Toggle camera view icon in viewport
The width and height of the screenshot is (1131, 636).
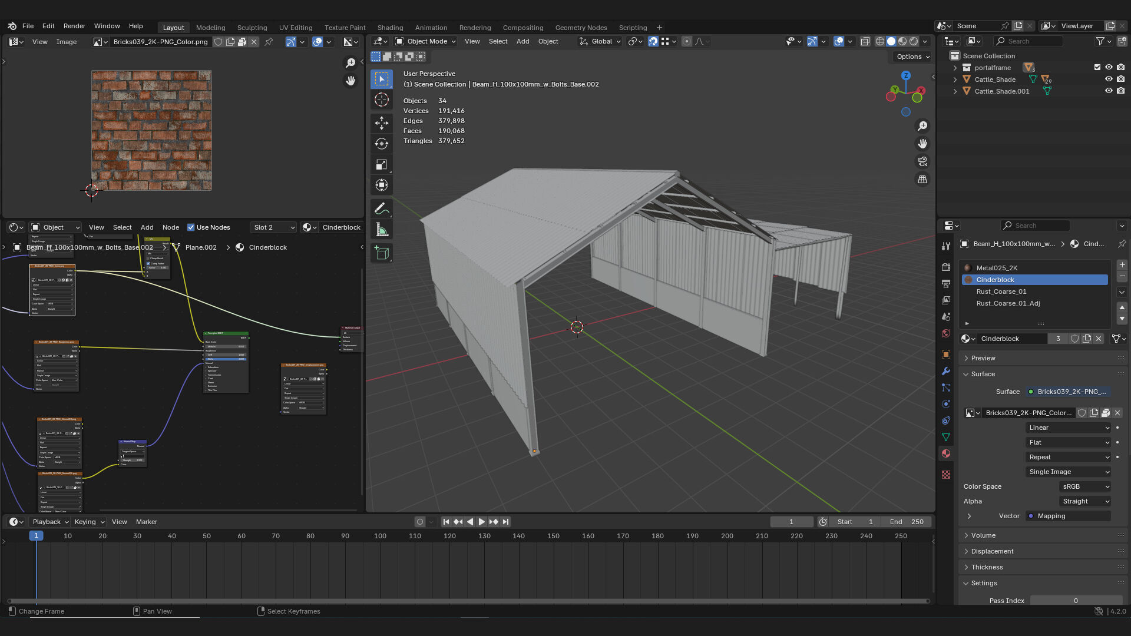[922, 161]
